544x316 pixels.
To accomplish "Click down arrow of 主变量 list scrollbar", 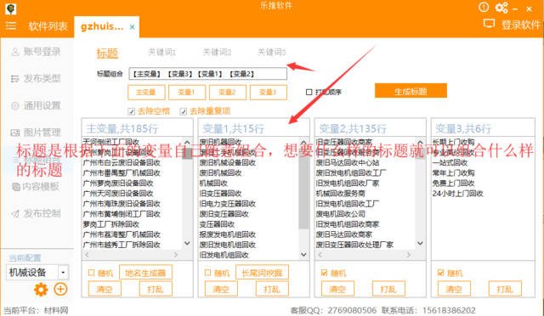I will pos(187,243).
